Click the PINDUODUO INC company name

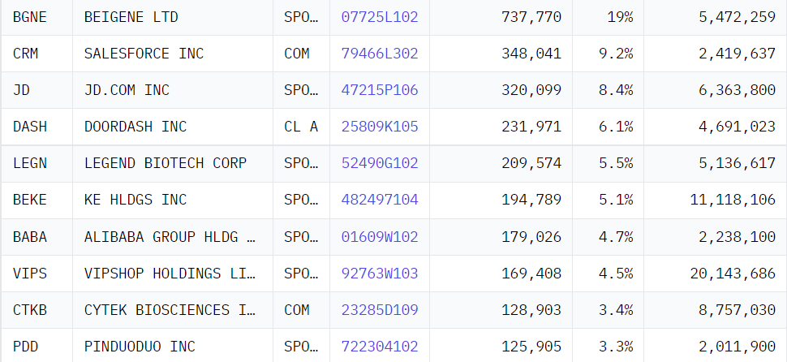coord(140,347)
